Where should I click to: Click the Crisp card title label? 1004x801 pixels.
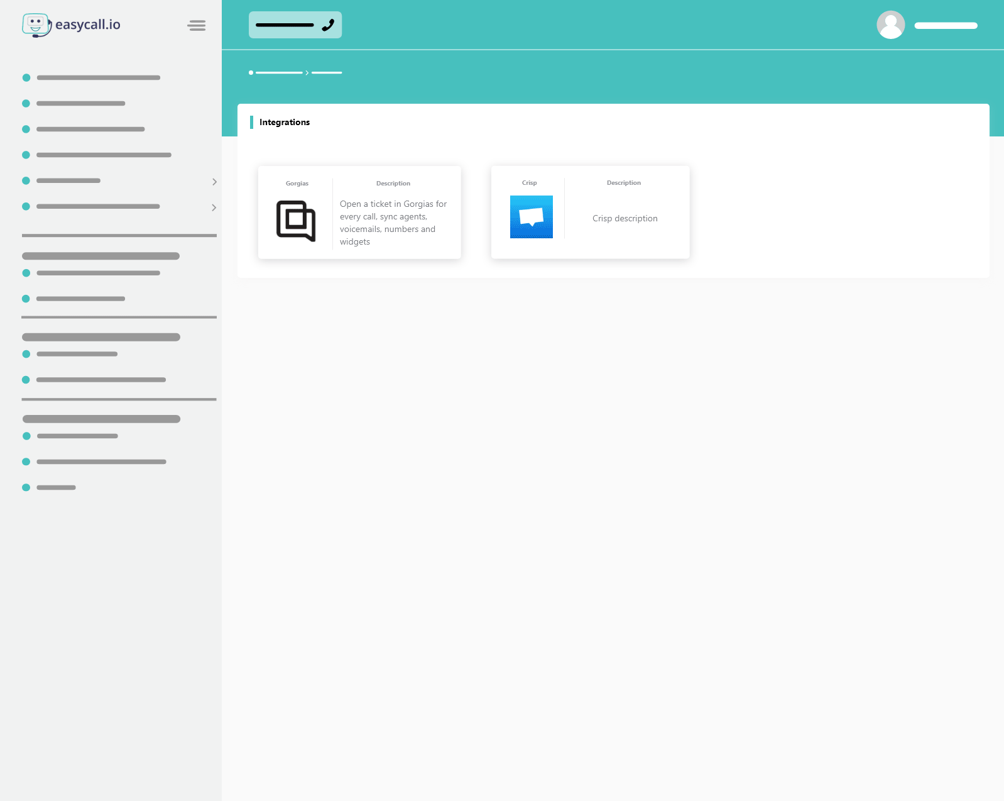pos(530,183)
